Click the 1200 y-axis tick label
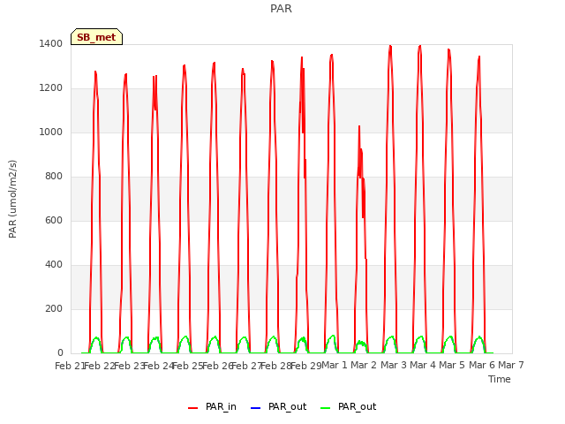565x424 pixels. coord(51,88)
